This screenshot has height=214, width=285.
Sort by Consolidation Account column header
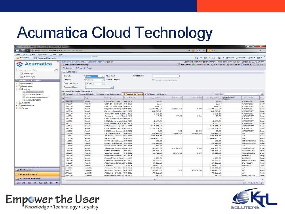point(232,98)
